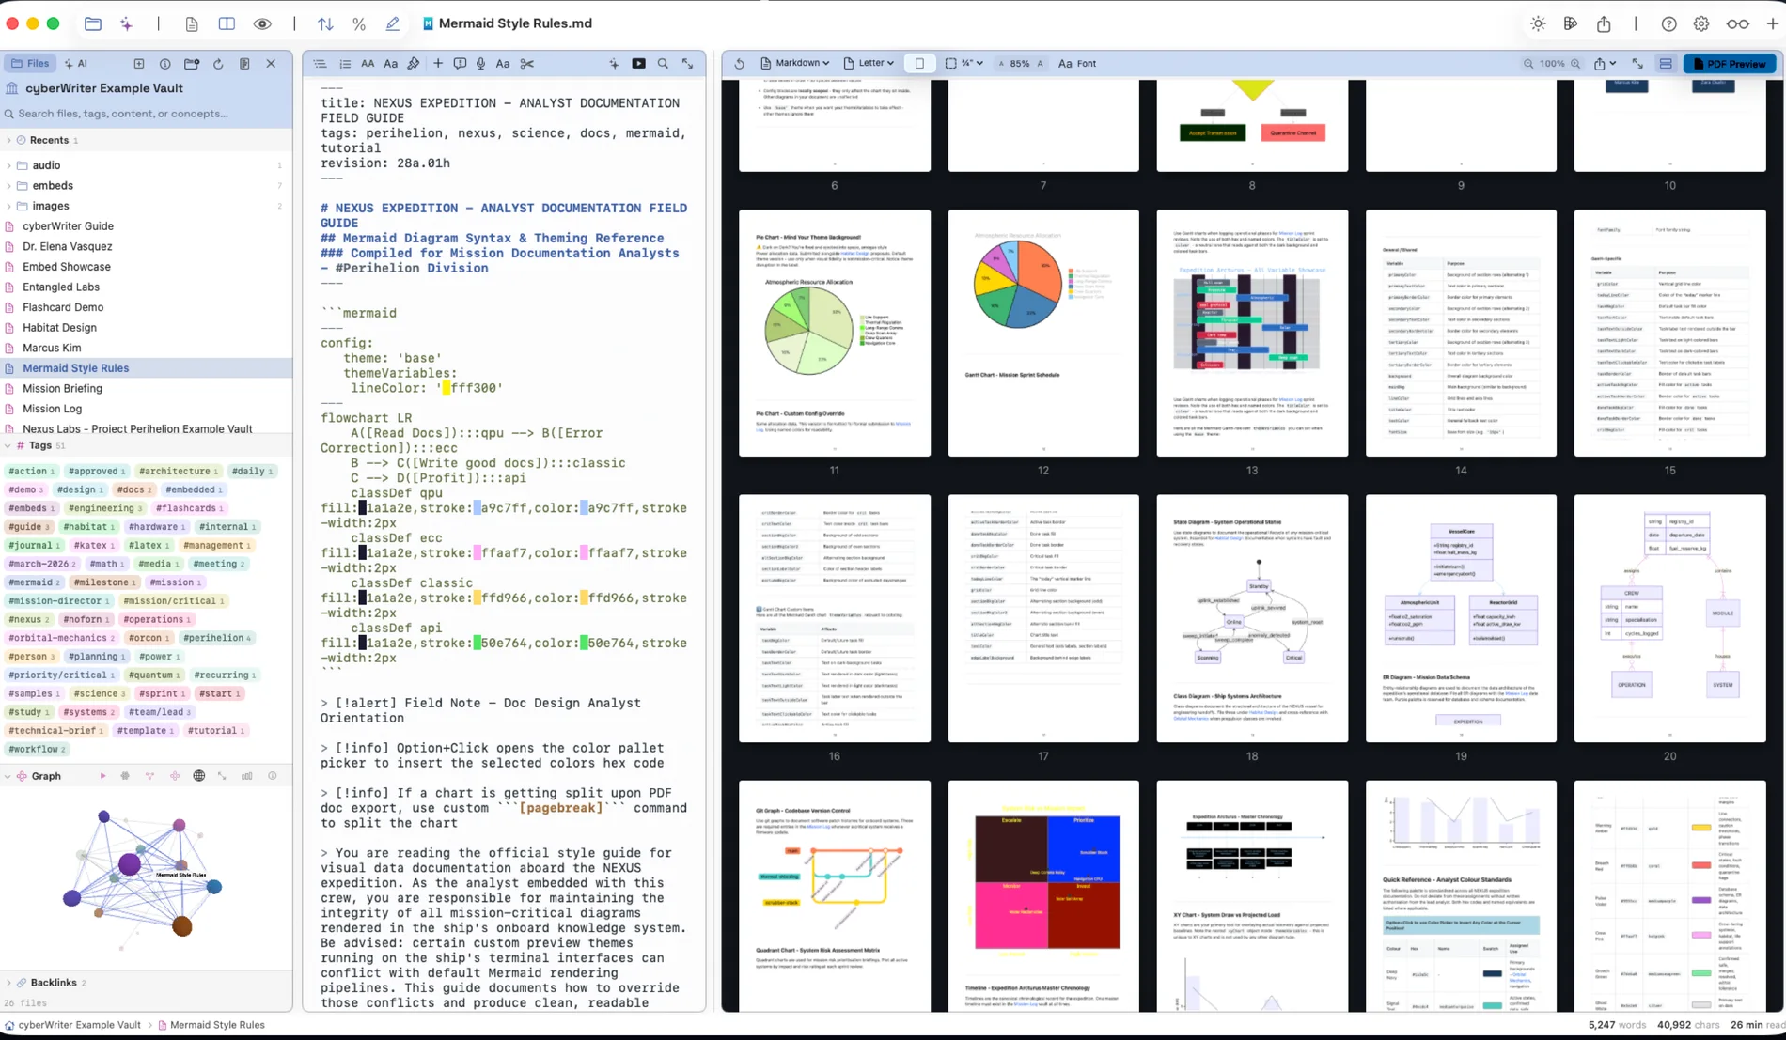Screen dimensions: 1786x1040
Task: Click the PDF Preview button
Action: [1729, 64]
